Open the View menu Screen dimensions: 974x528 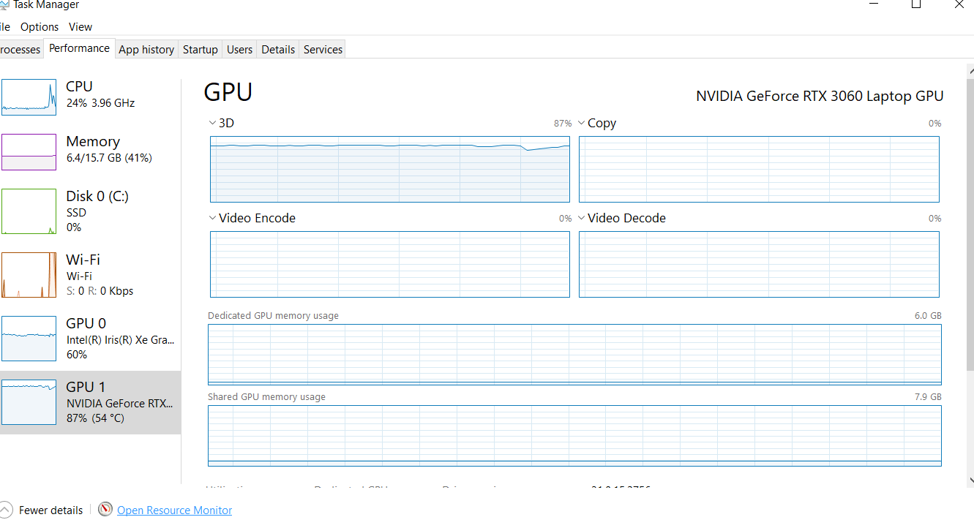[x=80, y=27]
